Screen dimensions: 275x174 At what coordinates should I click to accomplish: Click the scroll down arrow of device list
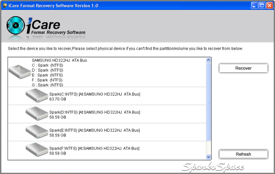pyautogui.click(x=208, y=157)
